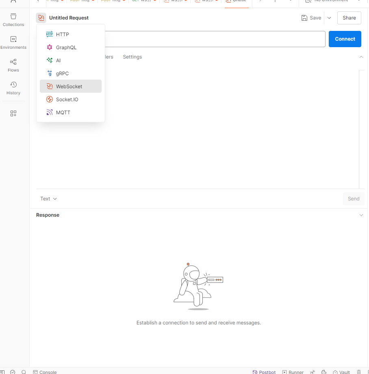Click the cookies icon in the status bar

click(324, 372)
